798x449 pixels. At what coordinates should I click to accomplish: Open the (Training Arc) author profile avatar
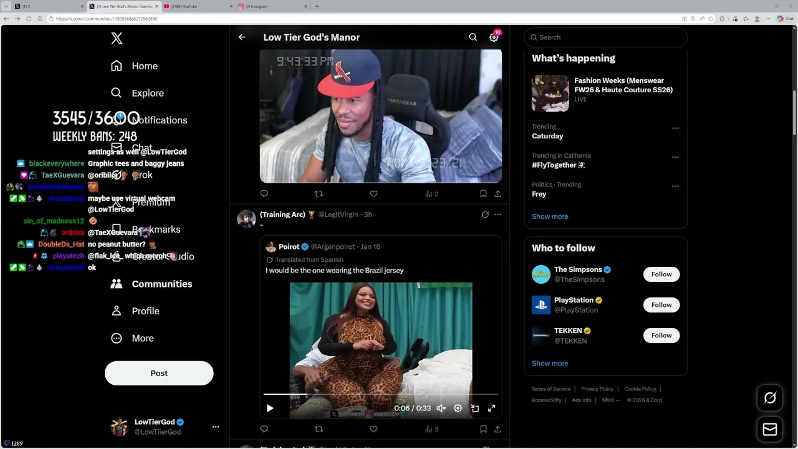[246, 219]
